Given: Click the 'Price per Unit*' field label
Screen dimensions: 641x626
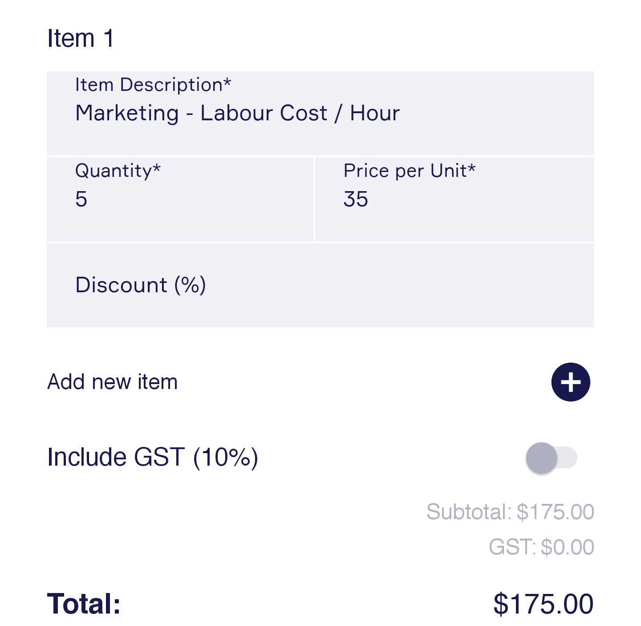Looking at the screenshot, I should click(410, 171).
